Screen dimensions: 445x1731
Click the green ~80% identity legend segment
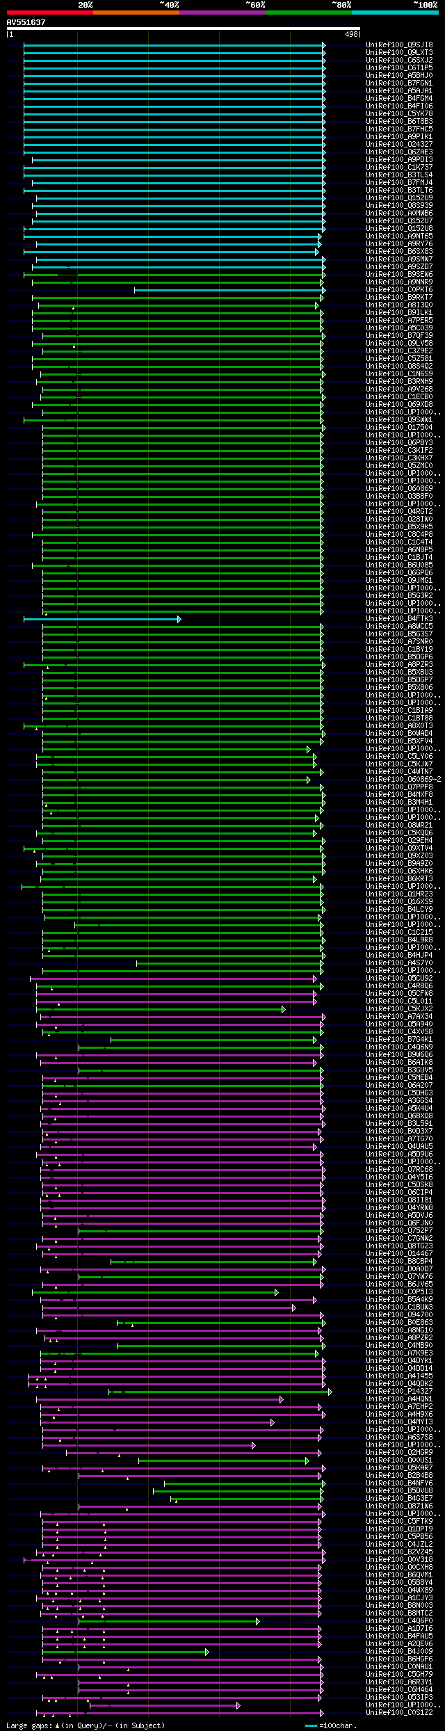[308, 13]
